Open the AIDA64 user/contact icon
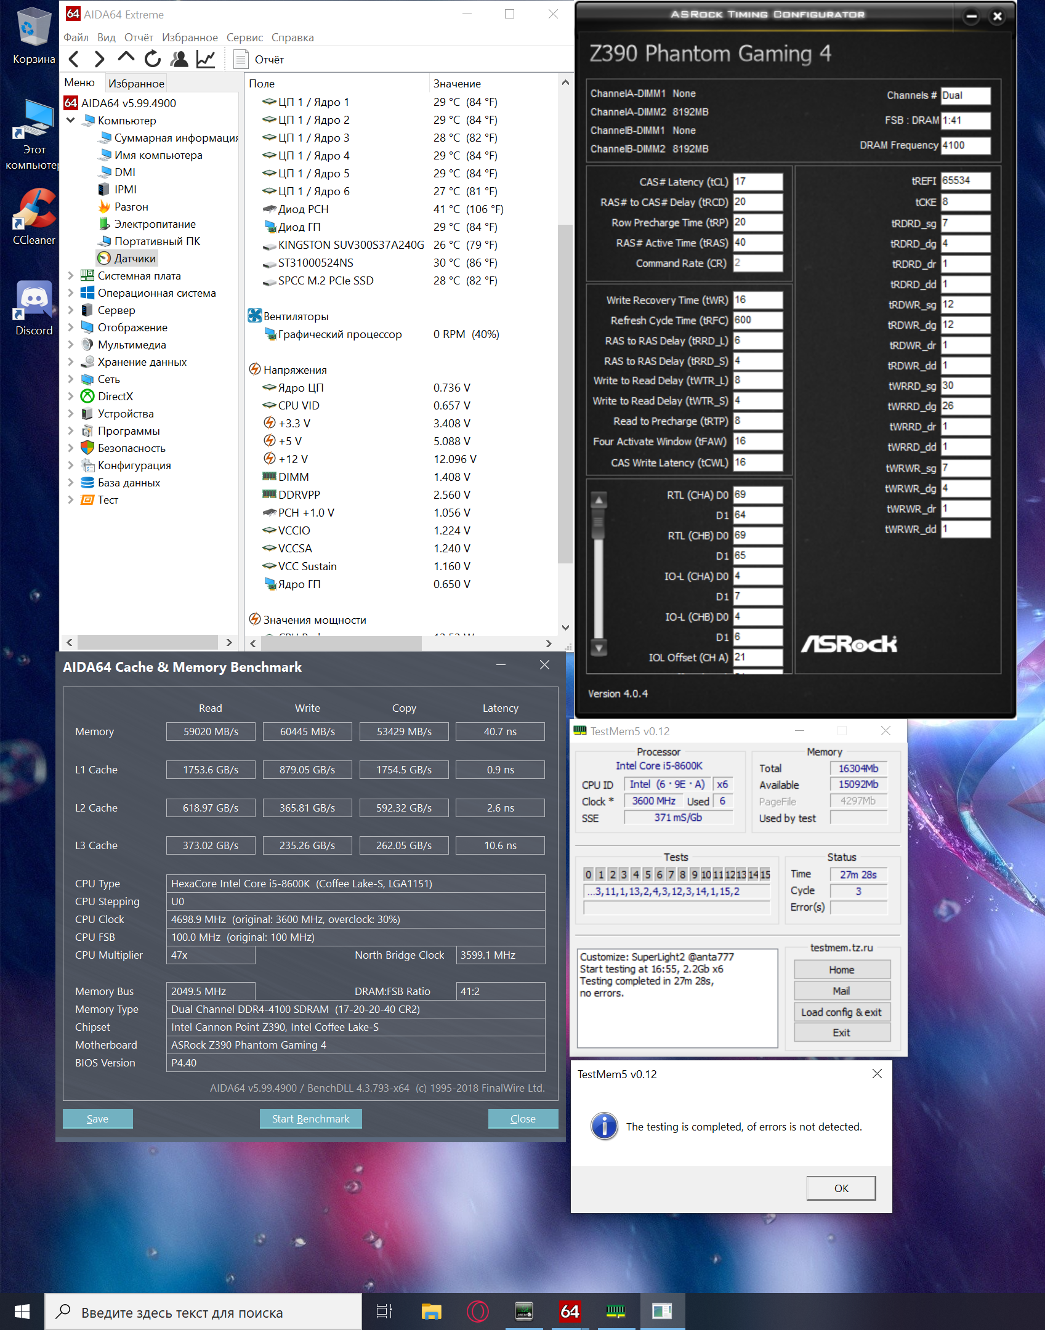The image size is (1045, 1330). pyautogui.click(x=179, y=59)
